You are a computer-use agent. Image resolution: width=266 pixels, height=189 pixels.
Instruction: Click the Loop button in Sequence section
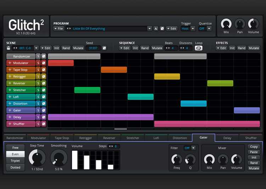[x=199, y=48]
